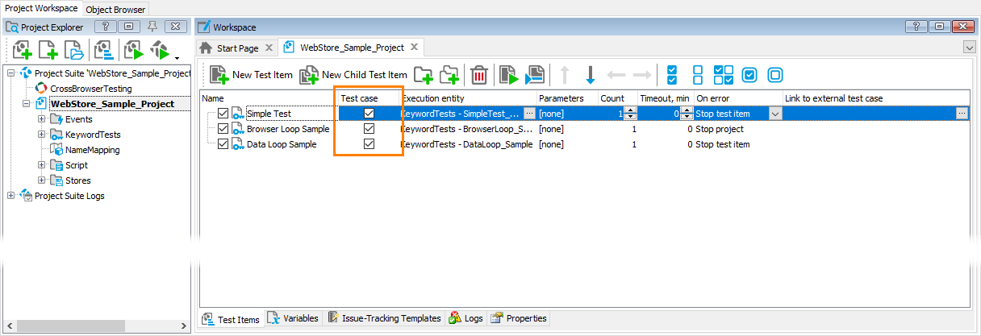Screen dimensions: 981x336
Task: Open the On error dropdown for Simple Test
Action: 775,114
